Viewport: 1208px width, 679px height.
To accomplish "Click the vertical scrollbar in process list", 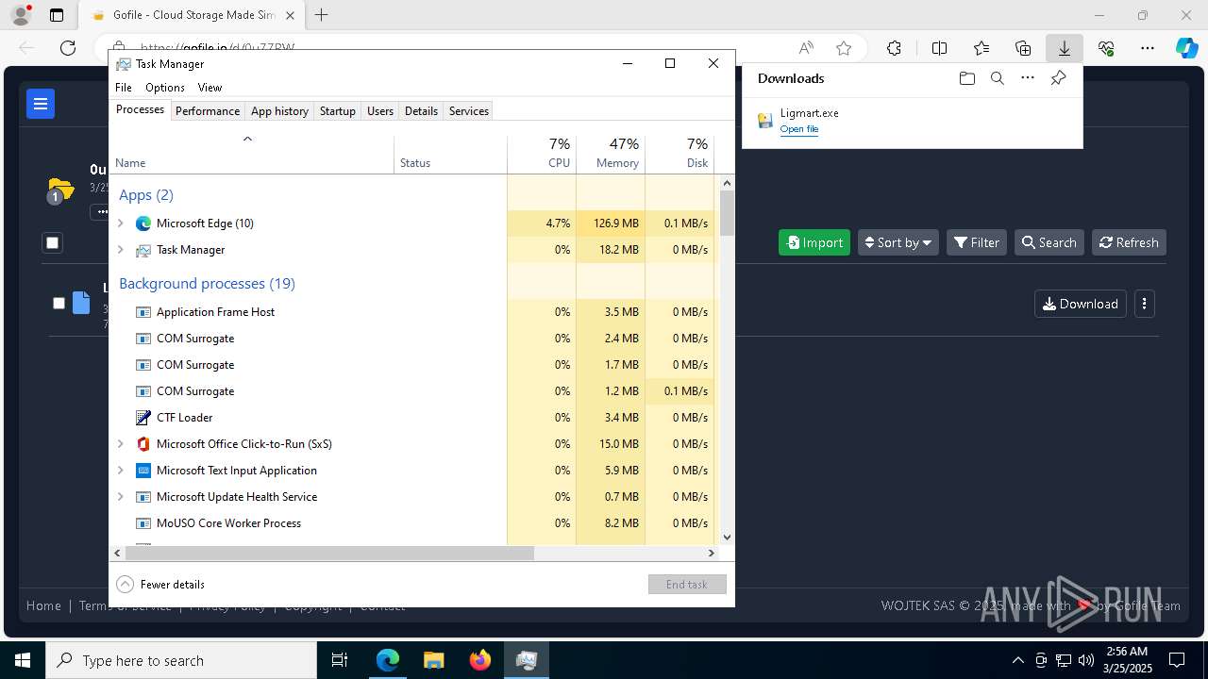I will 727,213.
